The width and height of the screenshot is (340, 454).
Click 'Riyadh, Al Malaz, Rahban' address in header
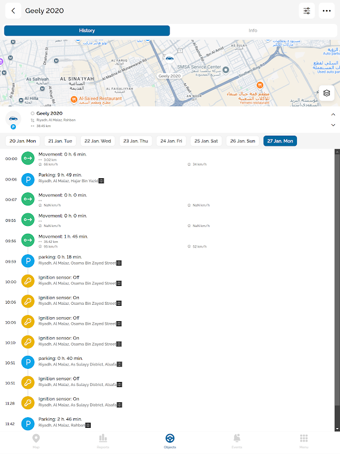pyautogui.click(x=56, y=120)
